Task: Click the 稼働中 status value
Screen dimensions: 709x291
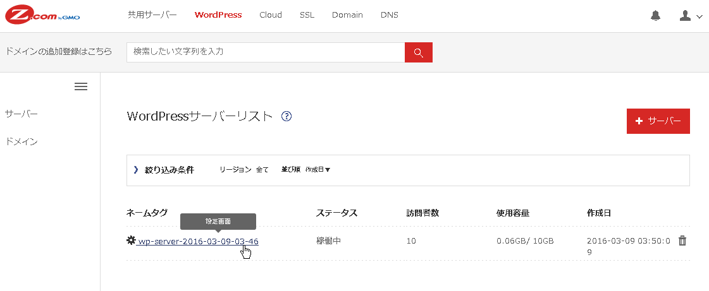Action: click(328, 241)
